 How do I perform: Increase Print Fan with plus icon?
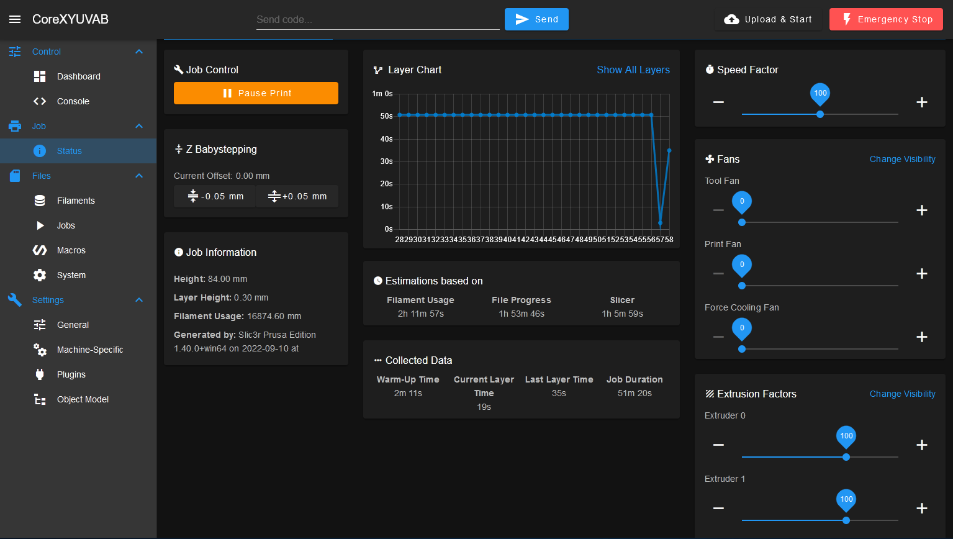(x=922, y=273)
